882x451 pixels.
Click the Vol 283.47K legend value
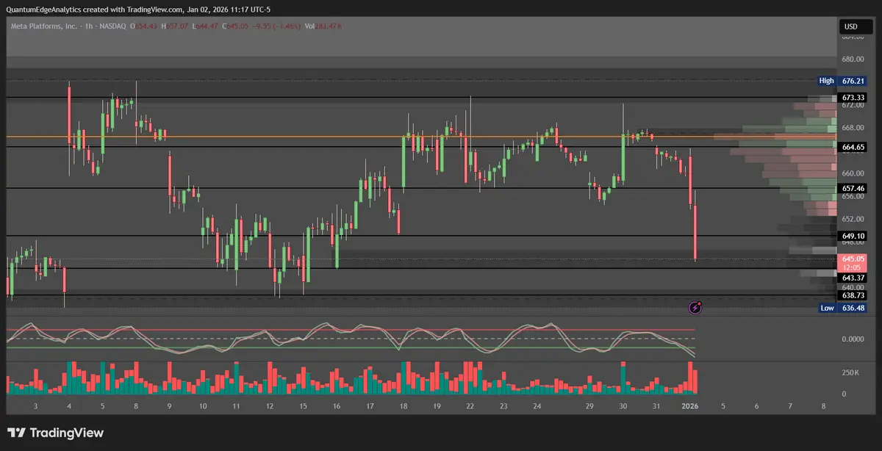(x=324, y=26)
